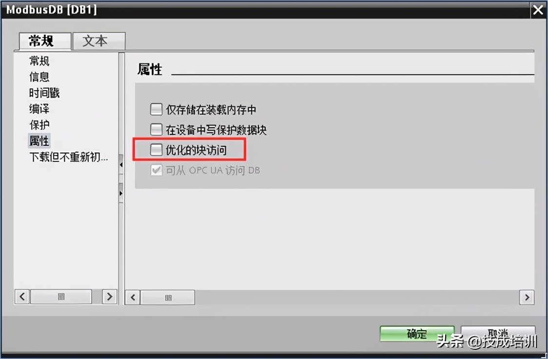Toggle 可从 OPC UA 访问 DB checkbox
This screenshot has height=359, width=548.
pyautogui.click(x=156, y=170)
